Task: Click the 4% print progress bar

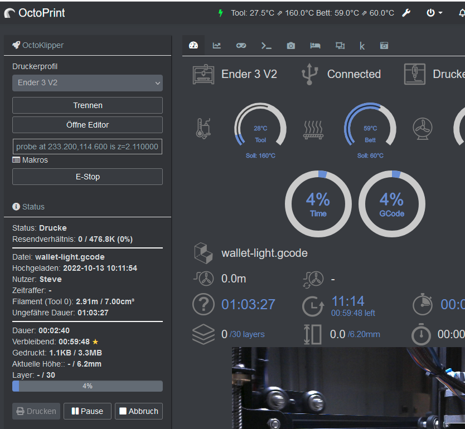Action: [x=88, y=386]
